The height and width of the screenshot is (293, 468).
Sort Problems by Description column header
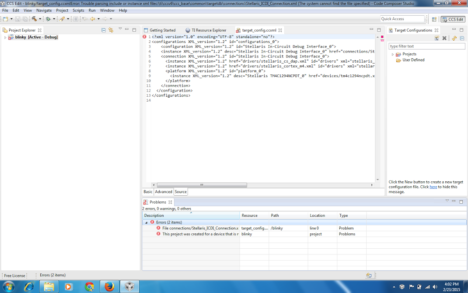coord(191,215)
